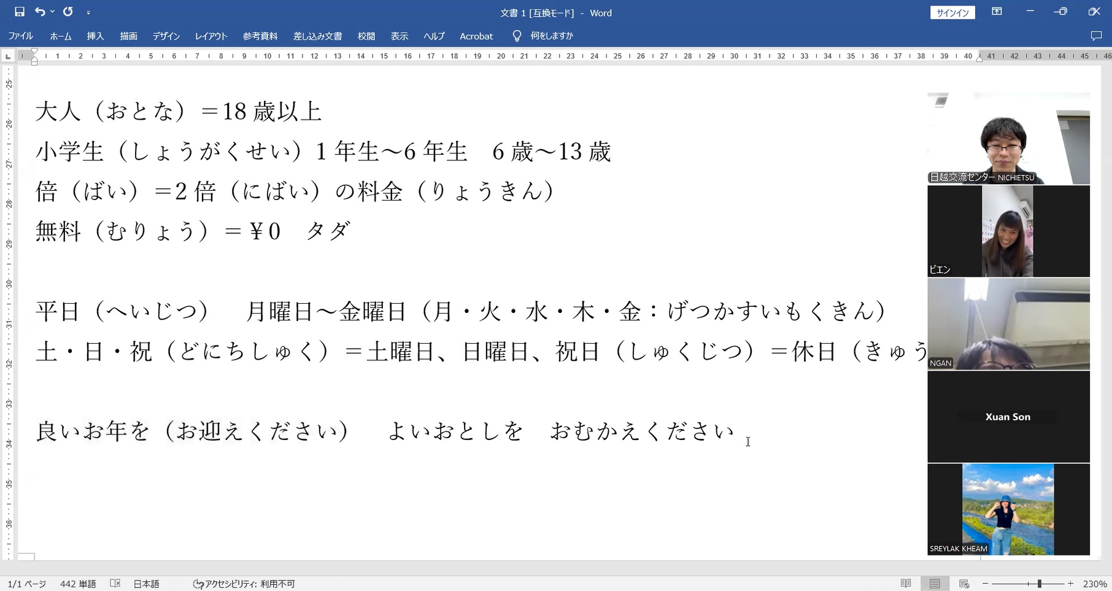Click the spelling proofing icon in status bar
1112x591 pixels.
115,584
